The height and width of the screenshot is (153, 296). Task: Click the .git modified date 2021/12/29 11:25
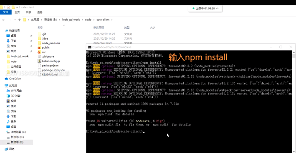click(x=104, y=34)
